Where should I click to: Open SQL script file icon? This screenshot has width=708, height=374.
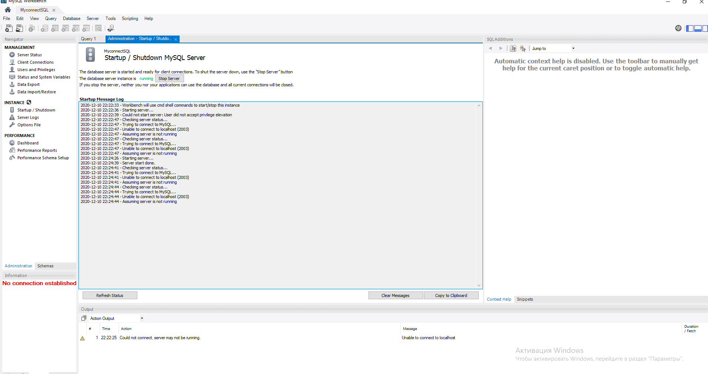(x=19, y=28)
